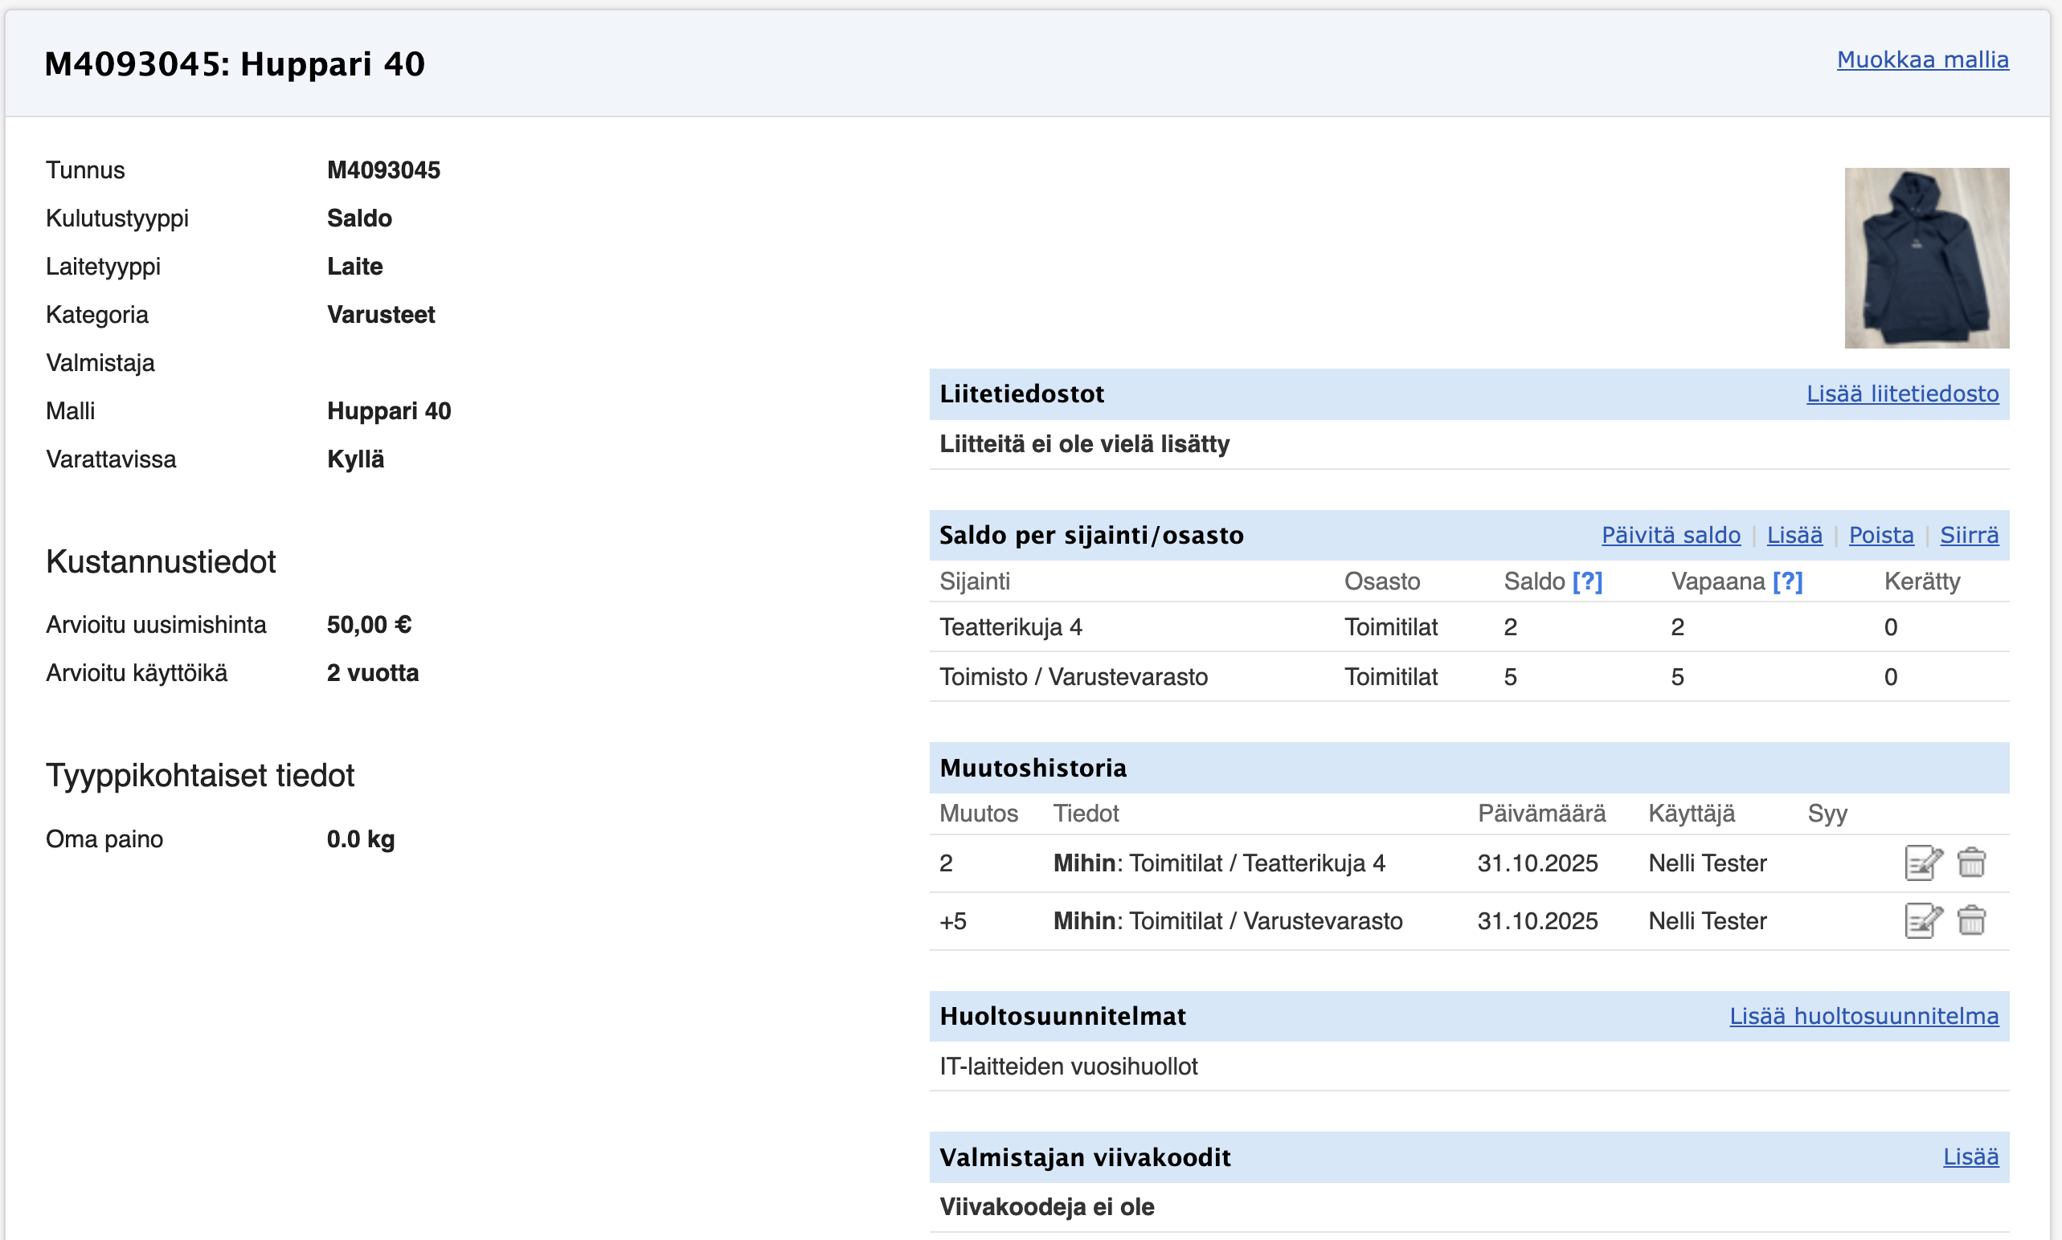Image resolution: width=2062 pixels, height=1240 pixels.
Task: Click Muokkaa mallia link
Action: click(1921, 60)
